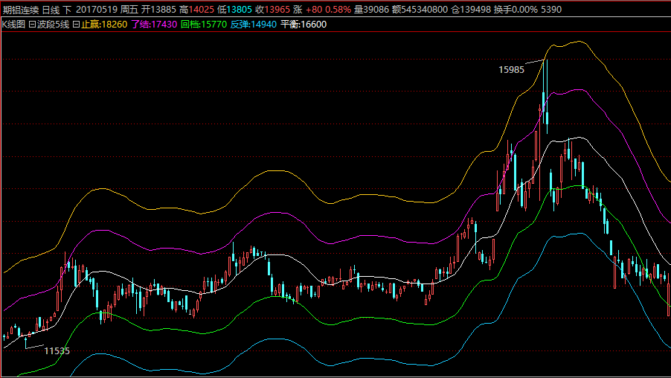The height and width of the screenshot is (378, 671).
Task: Click the green 回档:15770 value
Action: coord(204,25)
